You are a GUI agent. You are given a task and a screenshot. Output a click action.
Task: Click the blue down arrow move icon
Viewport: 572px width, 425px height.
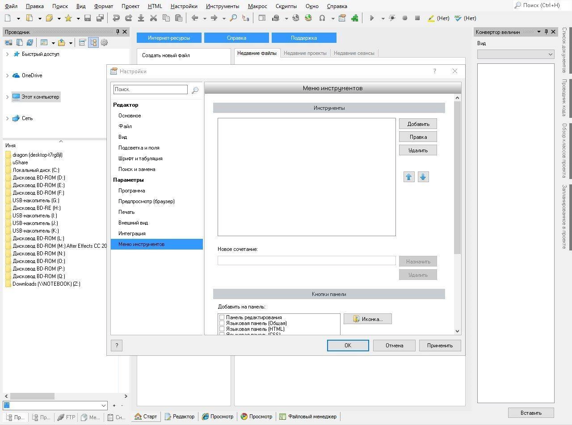423,177
